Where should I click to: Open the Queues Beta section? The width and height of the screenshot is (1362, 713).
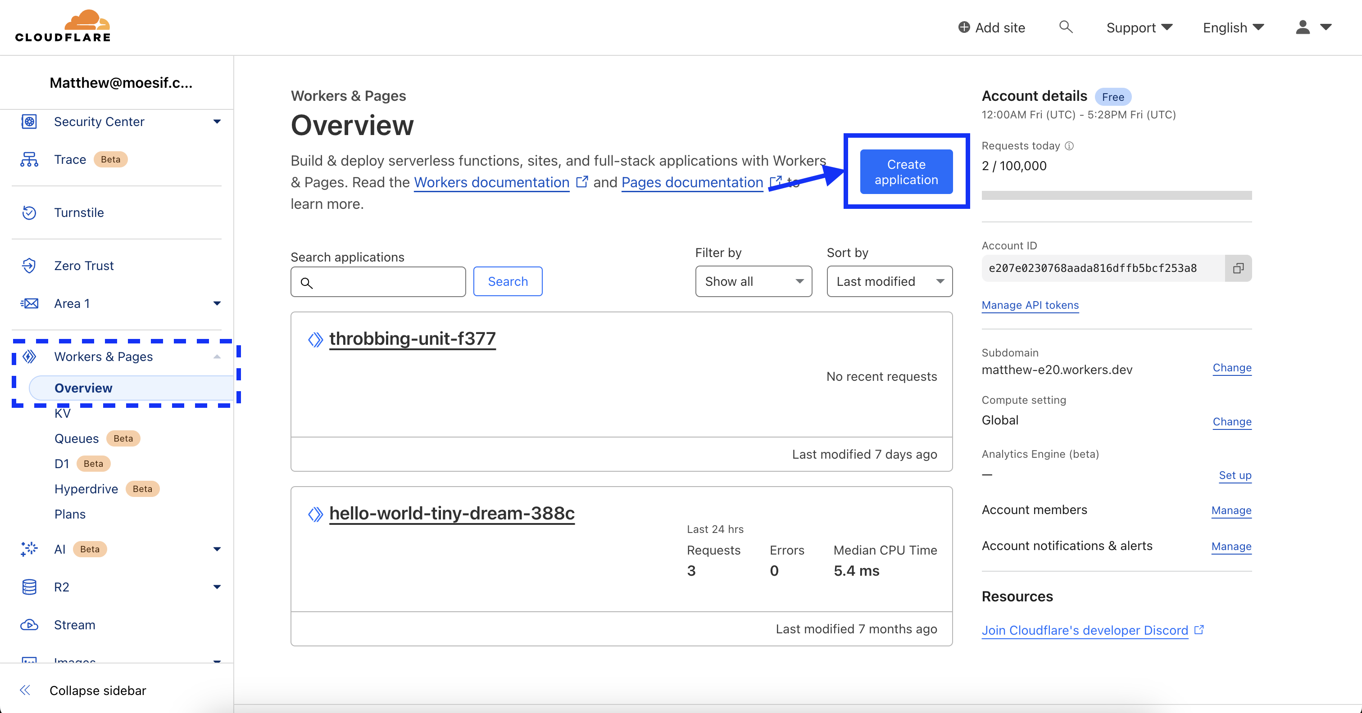click(x=76, y=438)
